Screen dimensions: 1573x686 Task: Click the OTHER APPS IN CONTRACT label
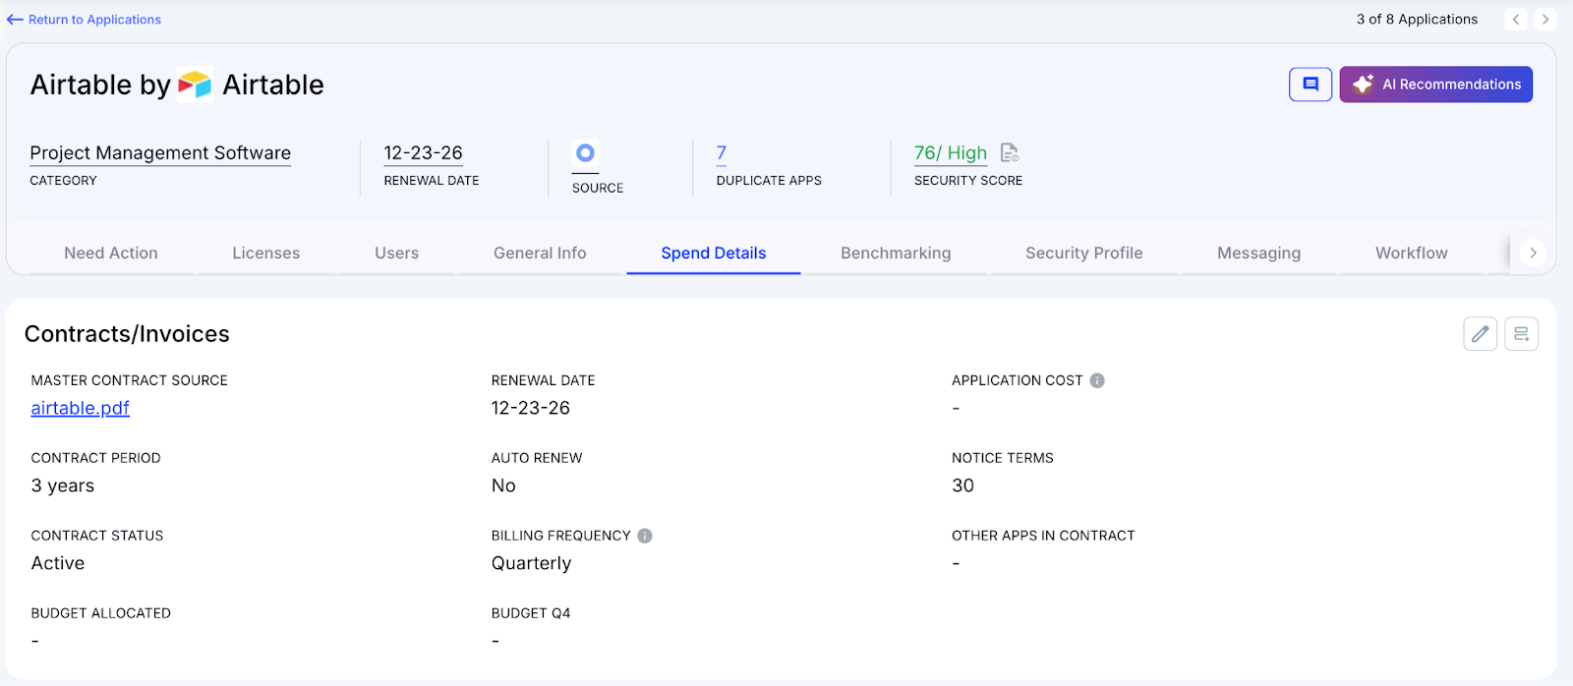point(1043,536)
